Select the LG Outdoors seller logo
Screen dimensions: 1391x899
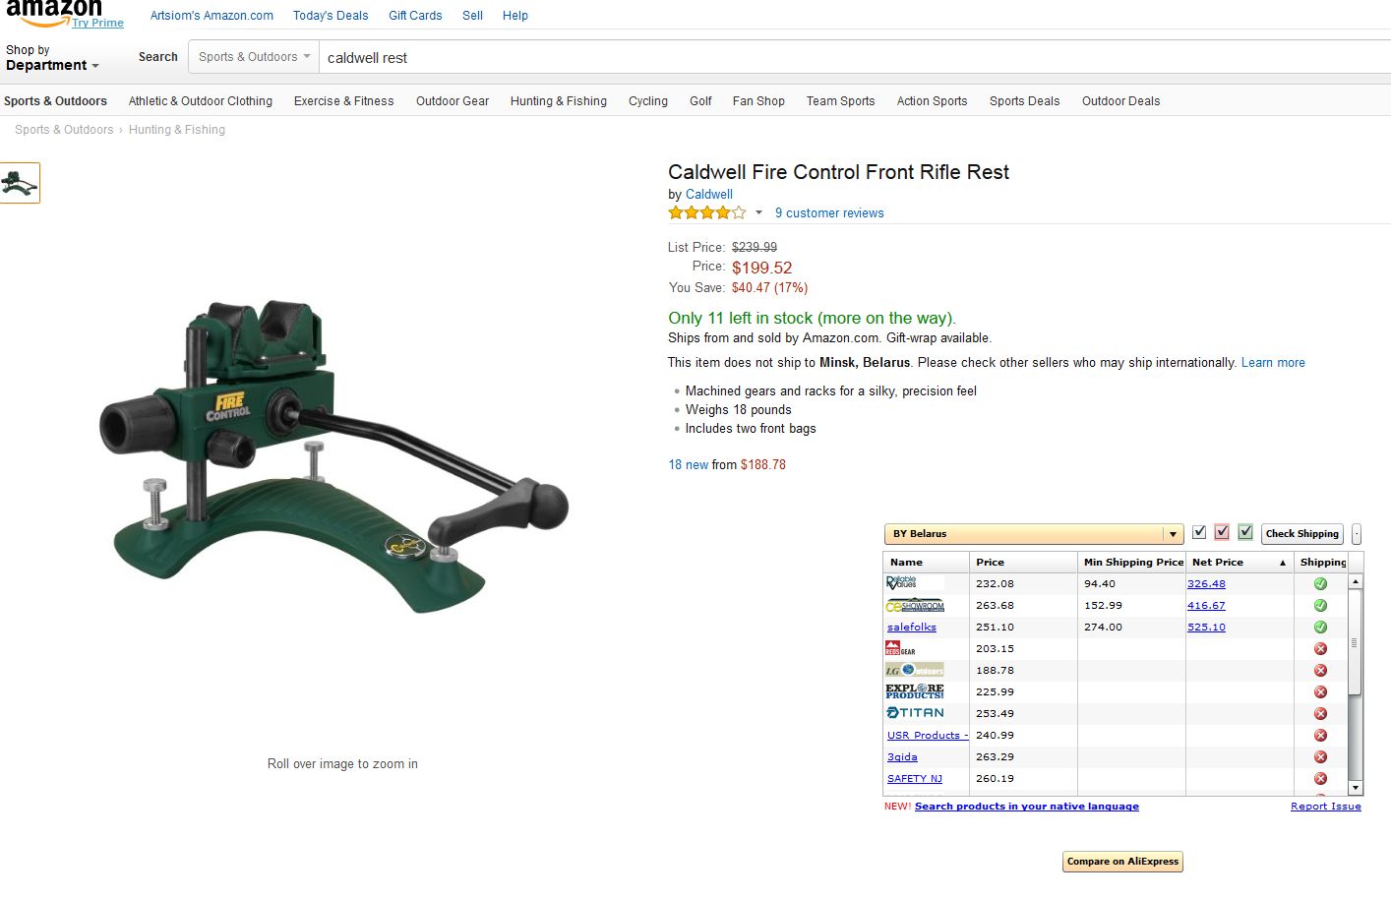[x=915, y=671]
